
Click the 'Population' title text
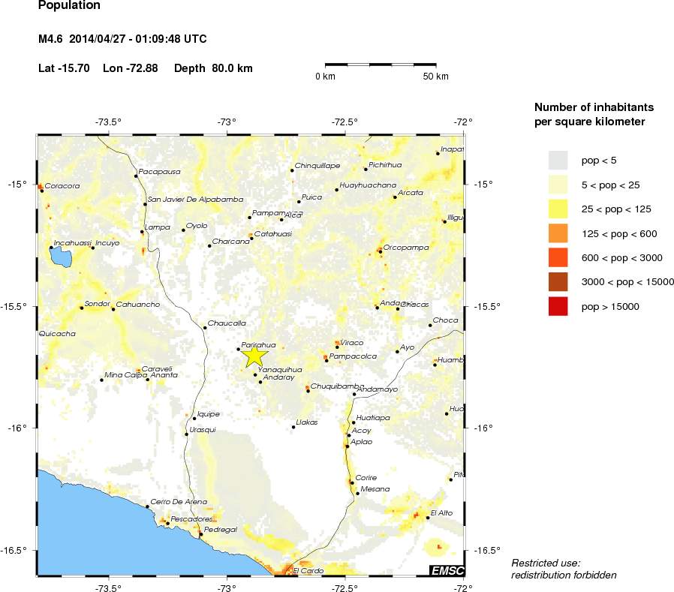click(x=68, y=8)
